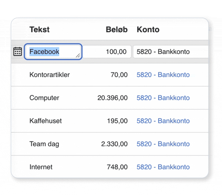
Task: Grab the textarea resize handle corner
Action: click(x=78, y=55)
